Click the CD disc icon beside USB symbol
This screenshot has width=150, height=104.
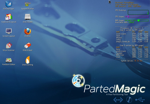tap(129, 99)
